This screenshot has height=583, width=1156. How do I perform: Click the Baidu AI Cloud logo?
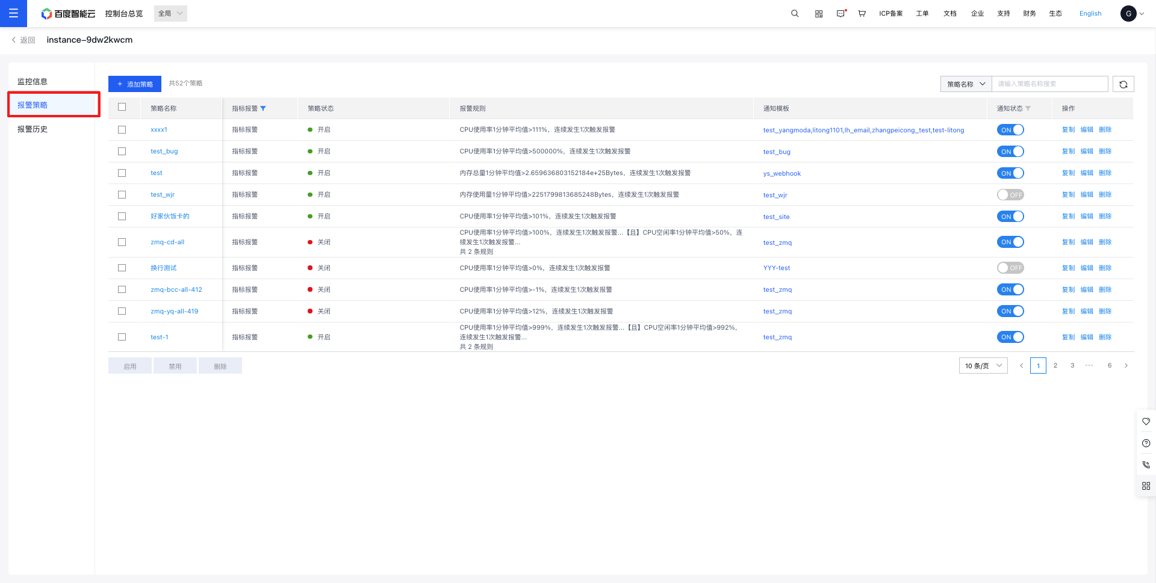[x=68, y=13]
